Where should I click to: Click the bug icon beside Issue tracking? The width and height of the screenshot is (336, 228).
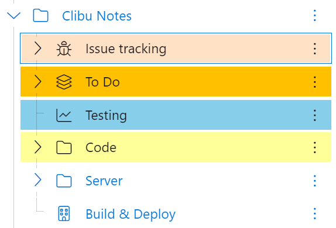[x=64, y=49]
